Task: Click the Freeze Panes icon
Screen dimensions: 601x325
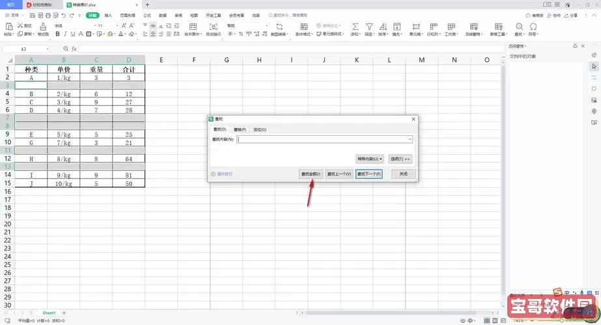Action: (474, 27)
